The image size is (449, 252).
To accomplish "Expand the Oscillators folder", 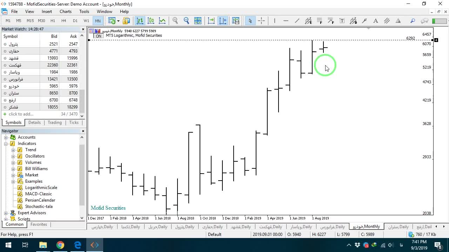I will pos(13,156).
